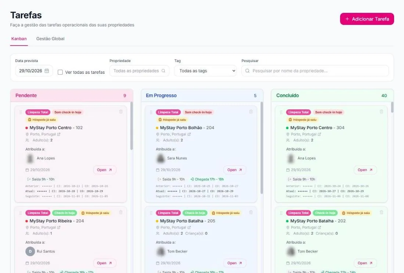Image resolution: width=404 pixels, height=273 pixels.
Task: Grab drag handle of Porto Centro - 102 card
Action: tap(21, 112)
